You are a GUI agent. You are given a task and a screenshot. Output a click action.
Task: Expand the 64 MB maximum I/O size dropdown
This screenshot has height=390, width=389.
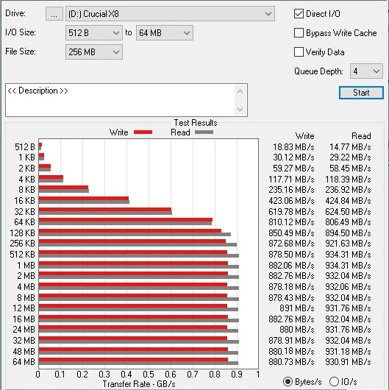click(165, 33)
